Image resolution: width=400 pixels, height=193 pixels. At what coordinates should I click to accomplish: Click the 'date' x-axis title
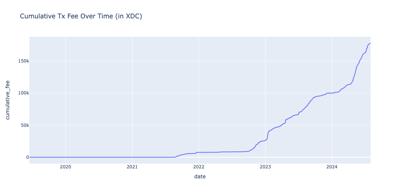[200, 177]
